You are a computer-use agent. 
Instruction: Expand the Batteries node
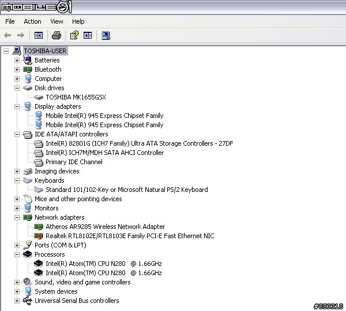[17, 60]
